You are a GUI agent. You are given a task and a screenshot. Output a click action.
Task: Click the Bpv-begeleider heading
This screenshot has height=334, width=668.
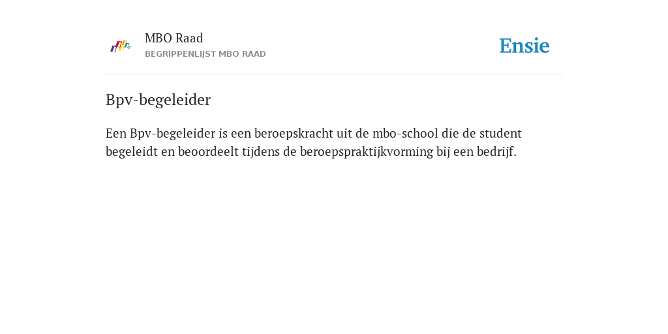pos(158,100)
